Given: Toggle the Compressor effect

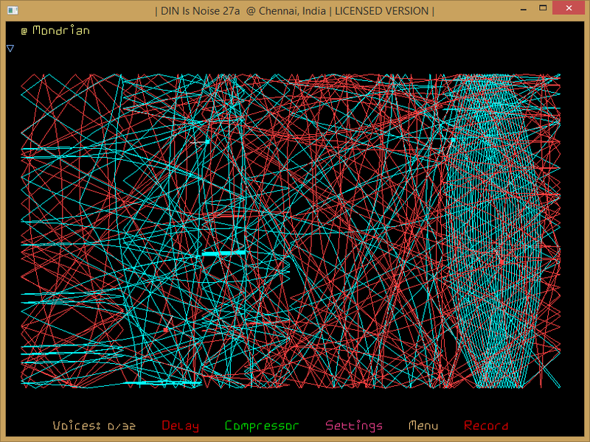Looking at the screenshot, I should pyautogui.click(x=262, y=426).
